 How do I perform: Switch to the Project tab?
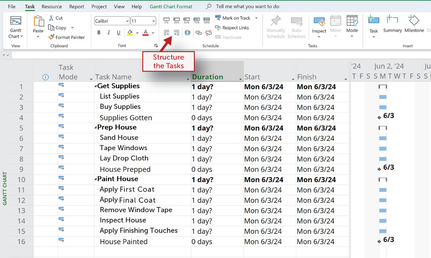point(99,7)
